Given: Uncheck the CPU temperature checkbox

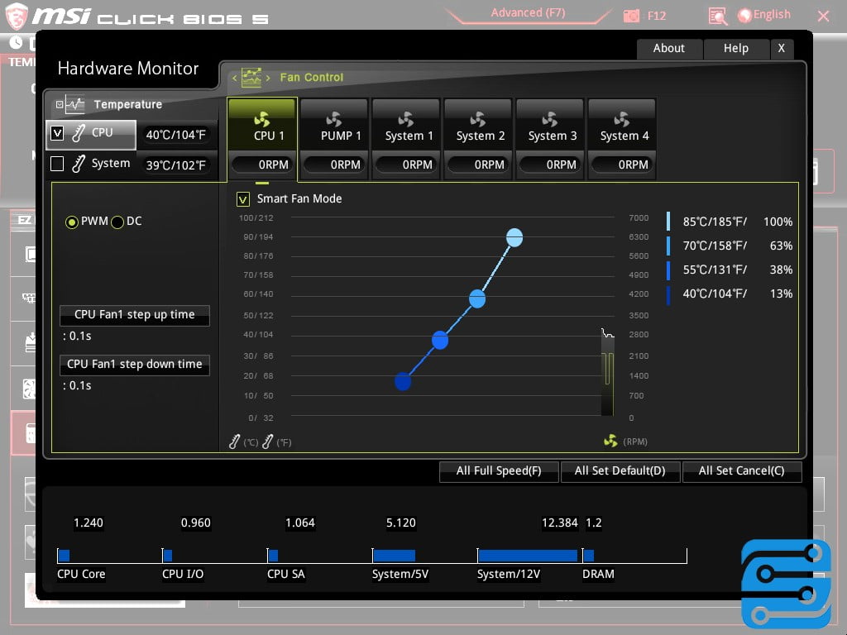Looking at the screenshot, I should tap(57, 133).
